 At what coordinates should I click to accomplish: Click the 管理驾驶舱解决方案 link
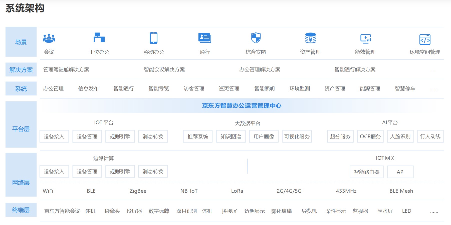67,70
